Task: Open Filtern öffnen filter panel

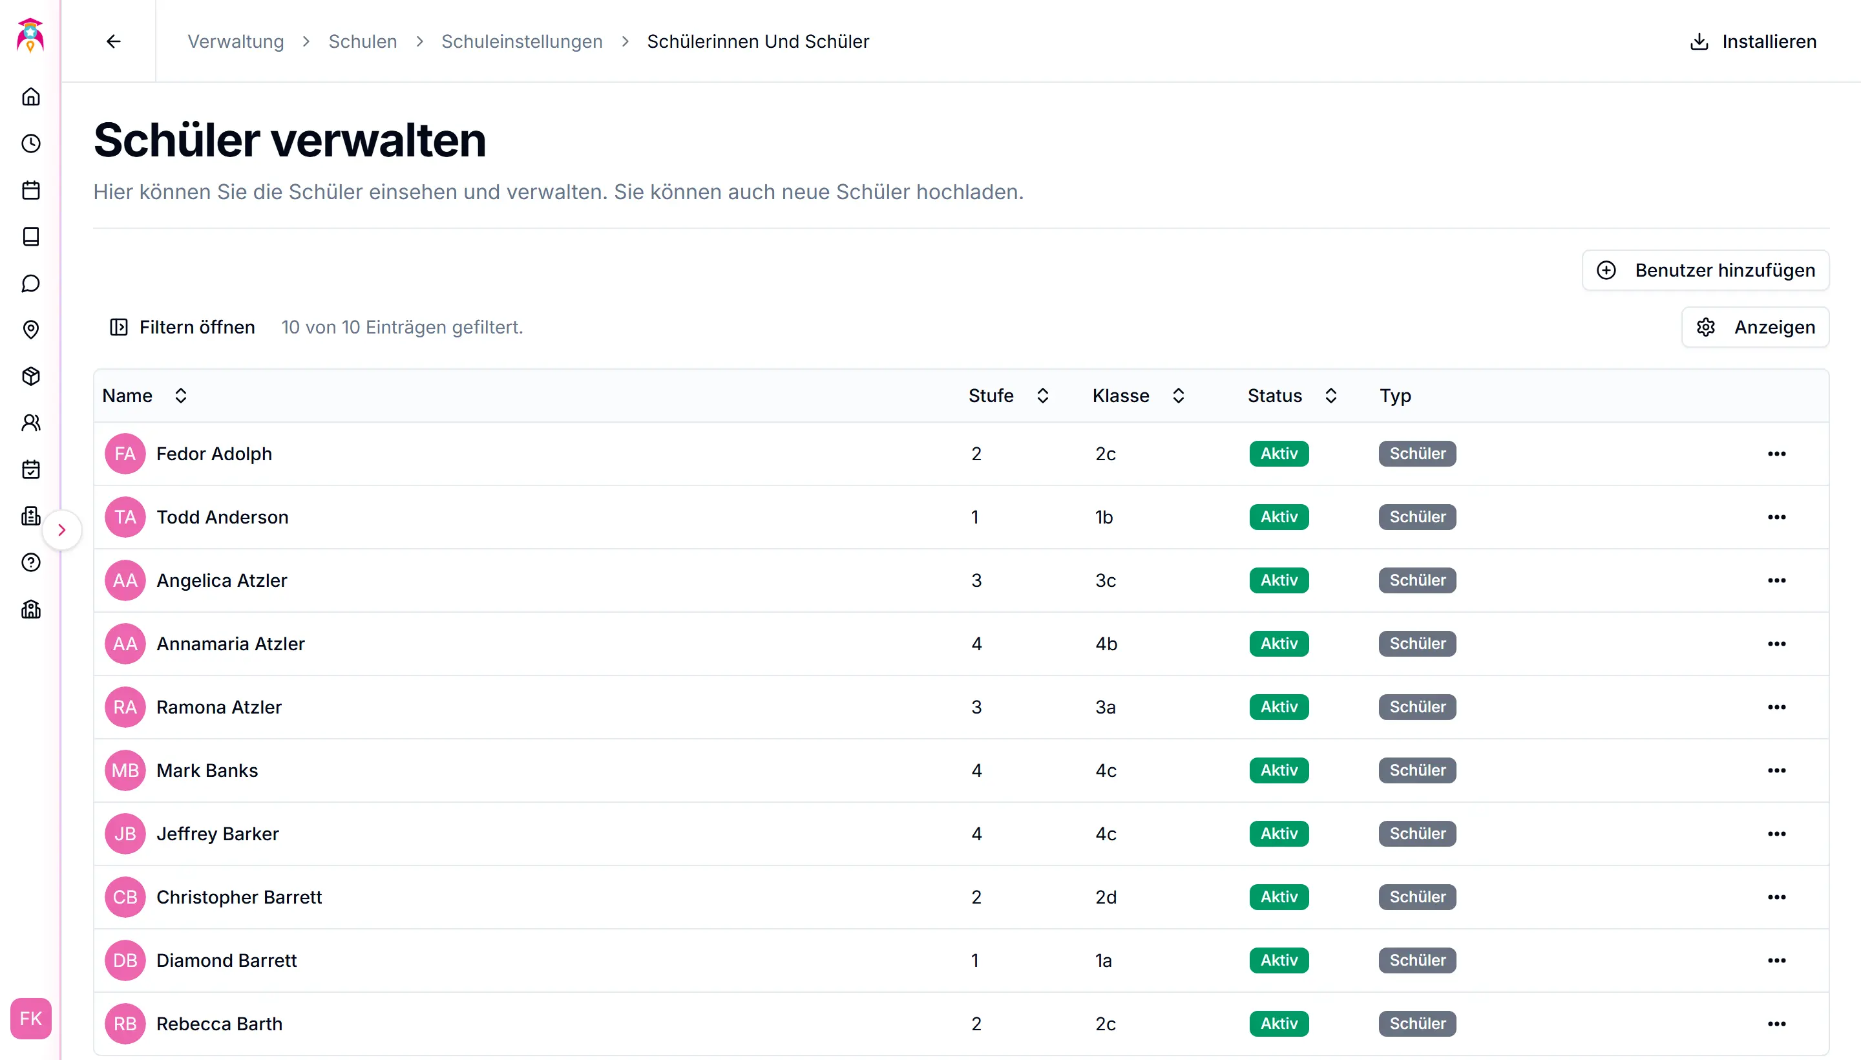Action: tap(183, 327)
